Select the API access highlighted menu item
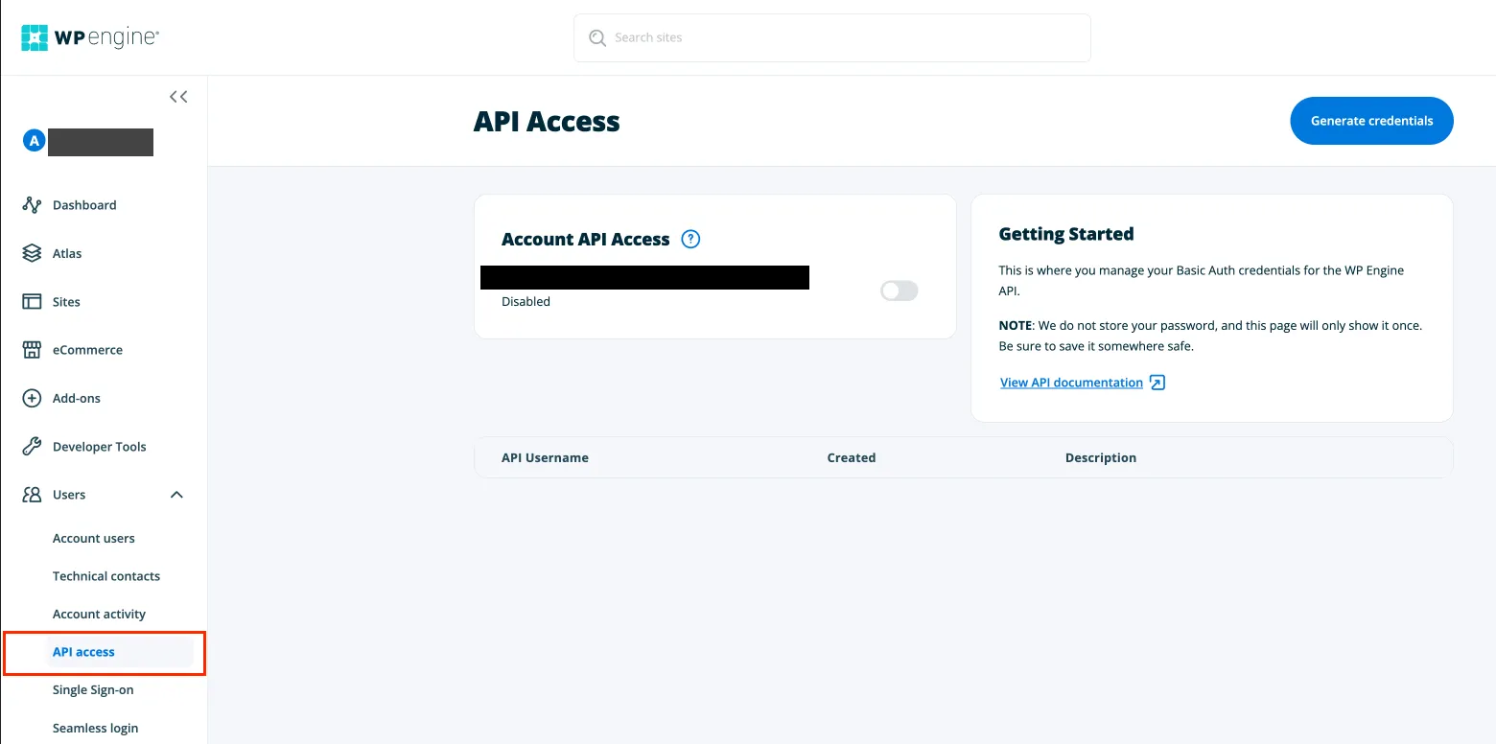The width and height of the screenshot is (1496, 744). point(83,651)
